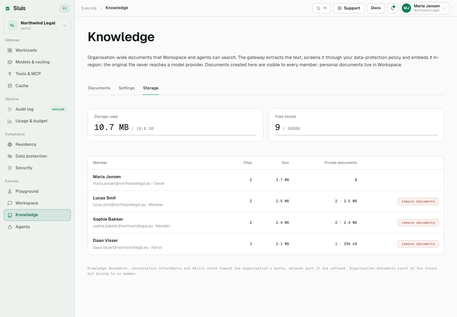
Task: Click the Security shield icon
Action: click(x=10, y=168)
